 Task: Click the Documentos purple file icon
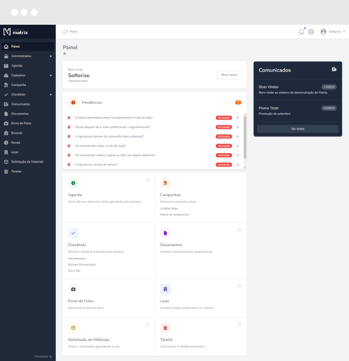(165, 233)
